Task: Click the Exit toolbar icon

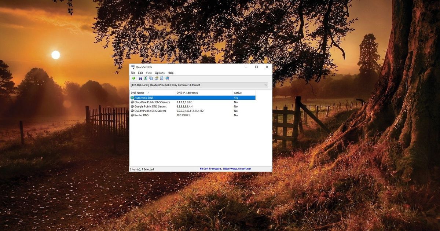Action: coord(167,78)
